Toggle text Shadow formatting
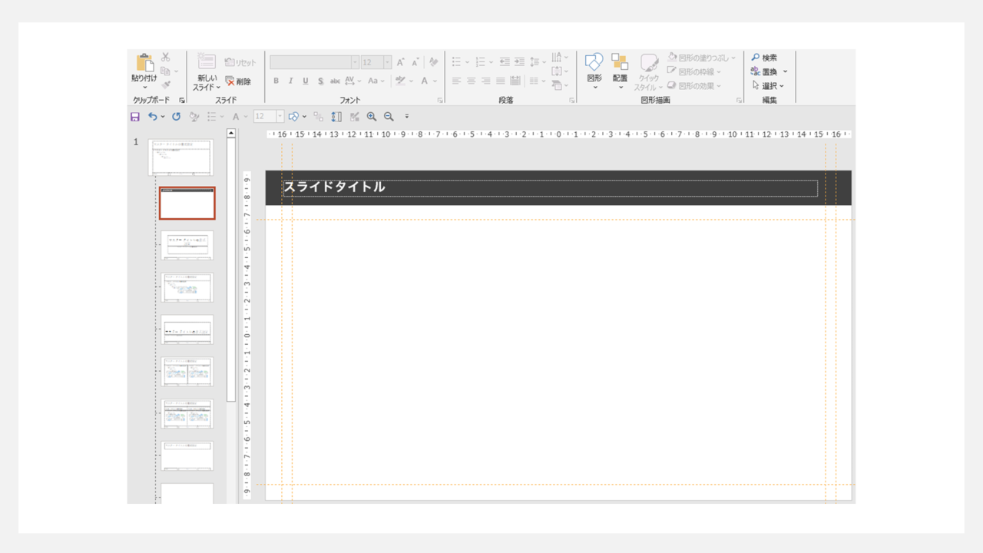This screenshot has width=983, height=553. tap(320, 81)
